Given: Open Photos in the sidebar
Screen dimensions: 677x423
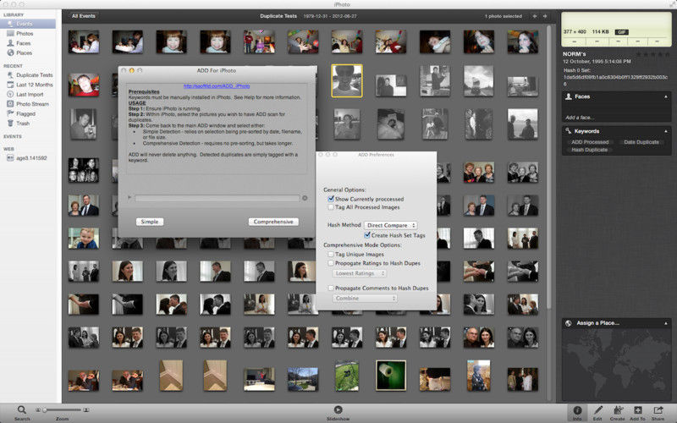Looking at the screenshot, I should [x=25, y=33].
